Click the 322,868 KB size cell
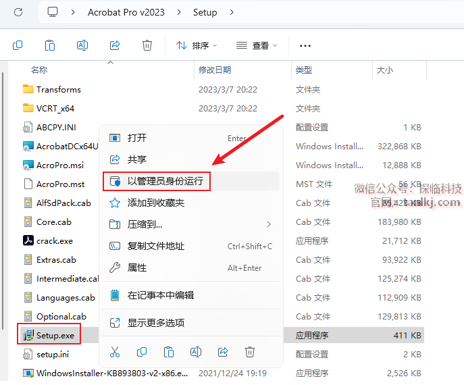This screenshot has width=464, height=385. point(399,146)
